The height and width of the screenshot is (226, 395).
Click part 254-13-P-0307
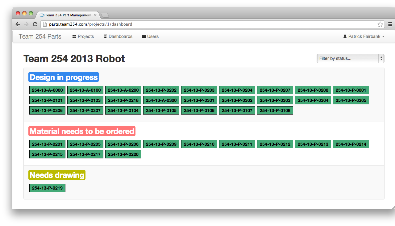[85, 111]
